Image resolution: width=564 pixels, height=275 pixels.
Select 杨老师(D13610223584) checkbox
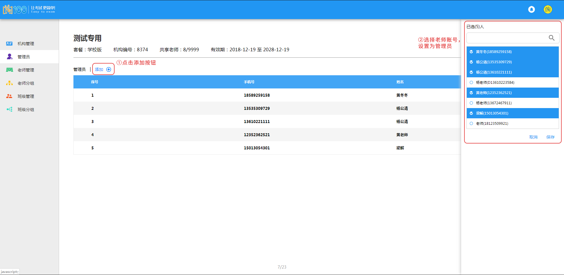click(471, 83)
